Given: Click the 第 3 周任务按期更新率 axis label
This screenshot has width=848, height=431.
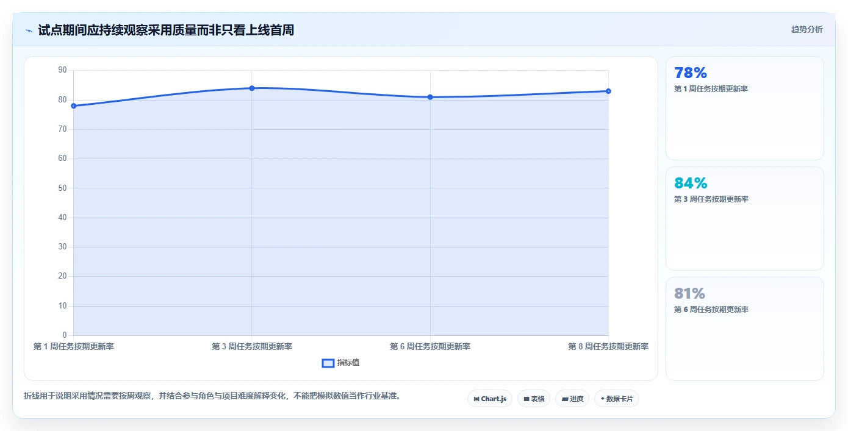Looking at the screenshot, I should 252,346.
